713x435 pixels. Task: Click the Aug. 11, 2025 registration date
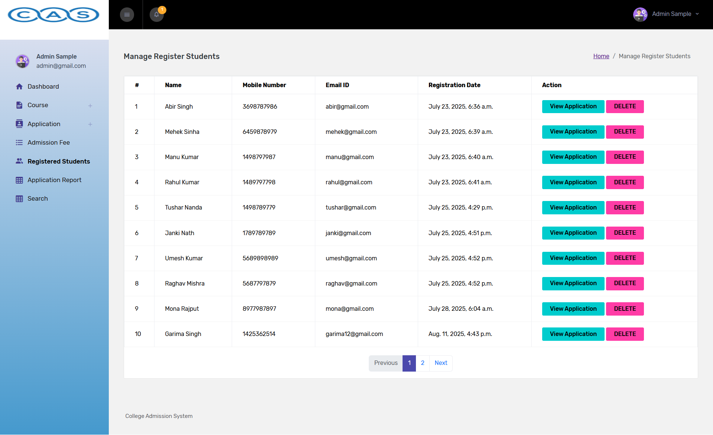pyautogui.click(x=460, y=334)
